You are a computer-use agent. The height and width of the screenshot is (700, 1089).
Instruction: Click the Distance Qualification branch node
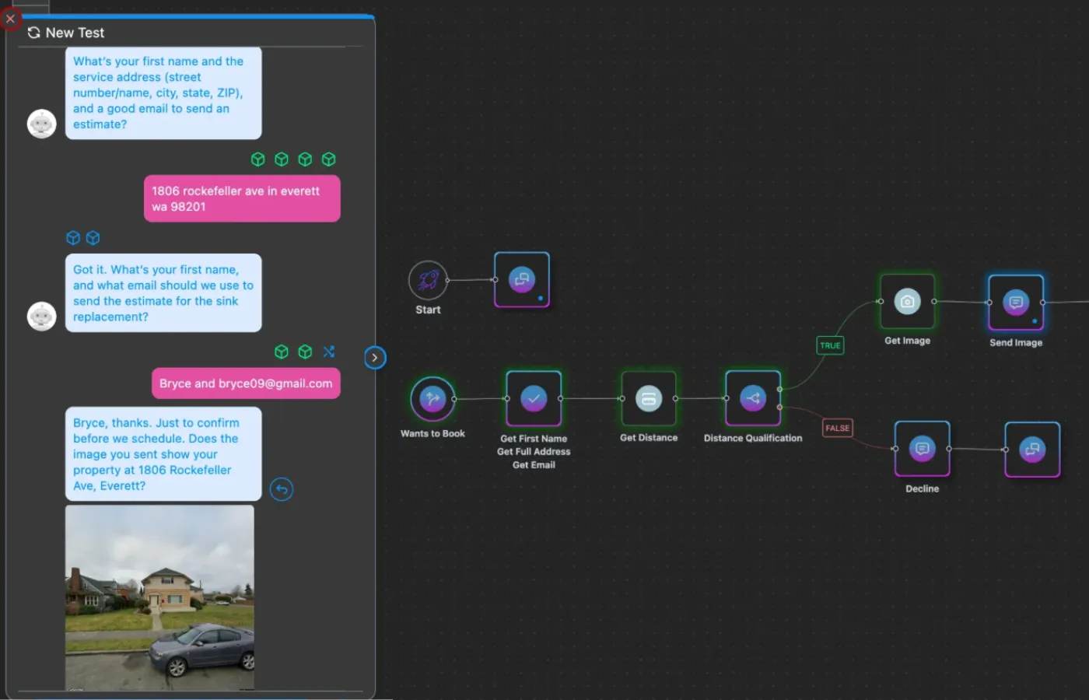coord(752,399)
